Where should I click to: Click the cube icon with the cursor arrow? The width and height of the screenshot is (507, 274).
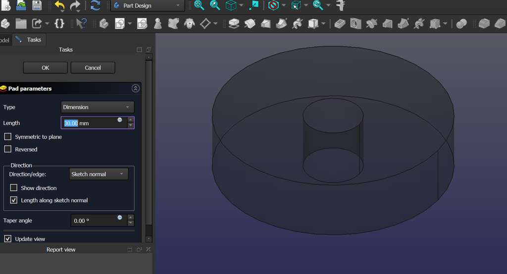(296, 5)
